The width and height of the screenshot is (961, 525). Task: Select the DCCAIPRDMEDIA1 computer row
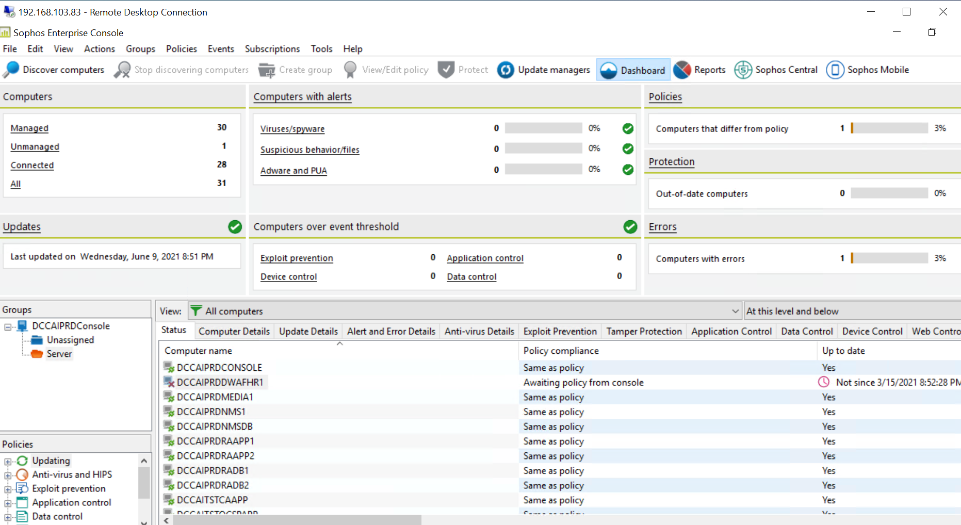[560, 397]
